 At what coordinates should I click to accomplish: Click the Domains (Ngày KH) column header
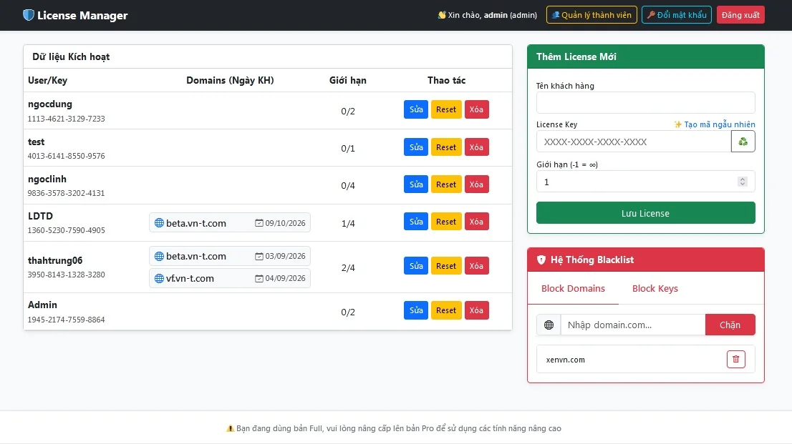point(230,80)
